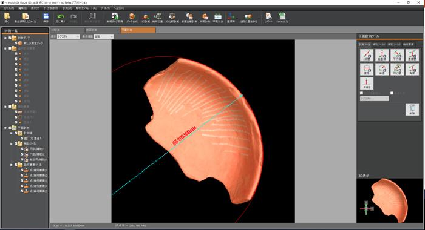Image resolution: width=425 pixels, height=230 pixels.
Task: Click the Coordinate system (座標系) axes icon
Action: 231,18
